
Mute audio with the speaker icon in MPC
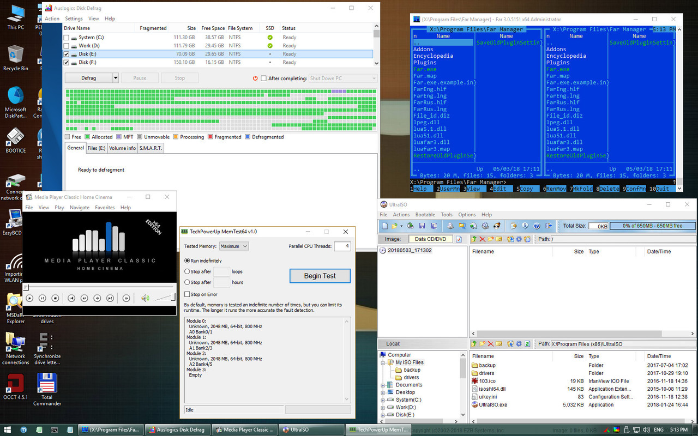click(145, 298)
